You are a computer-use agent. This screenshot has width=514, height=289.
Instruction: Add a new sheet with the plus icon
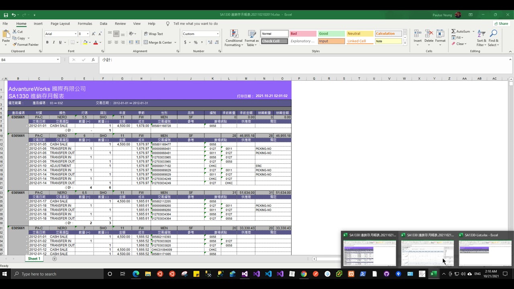(55, 259)
